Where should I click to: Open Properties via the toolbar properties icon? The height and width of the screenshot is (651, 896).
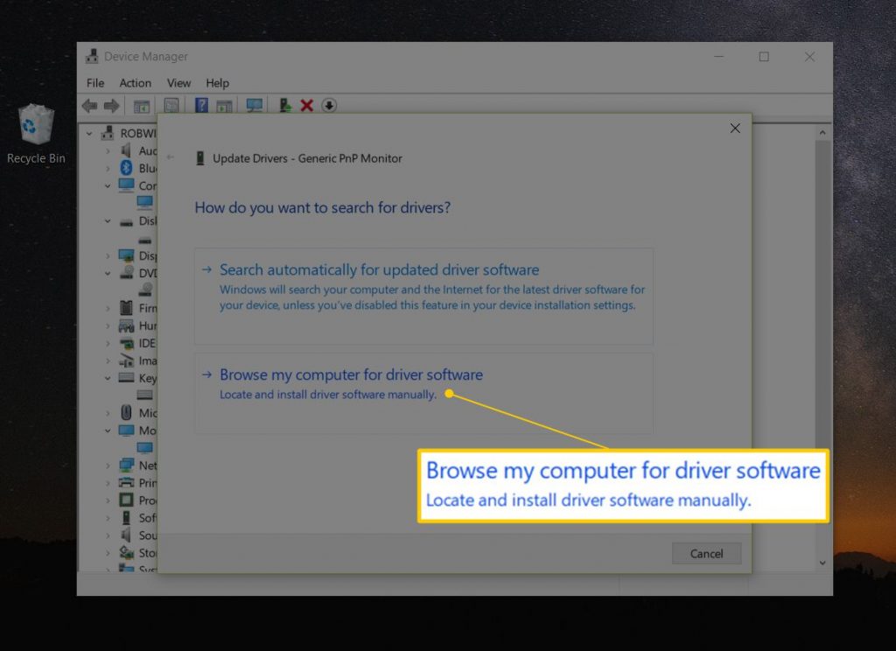coord(171,106)
